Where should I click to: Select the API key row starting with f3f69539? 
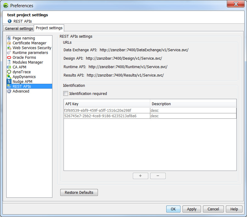click(107, 111)
